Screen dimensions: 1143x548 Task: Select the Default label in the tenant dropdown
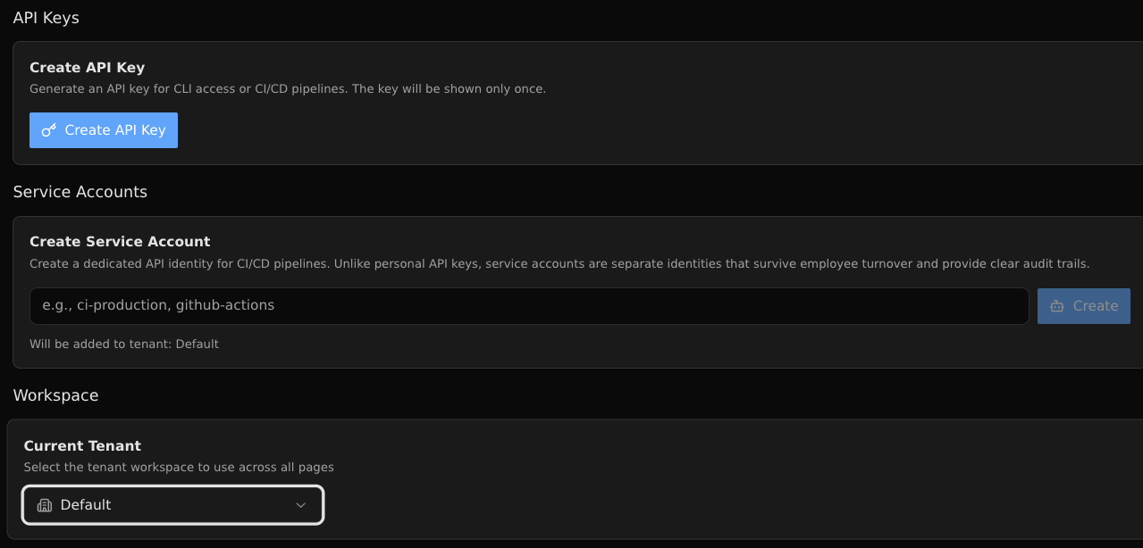[x=86, y=505]
